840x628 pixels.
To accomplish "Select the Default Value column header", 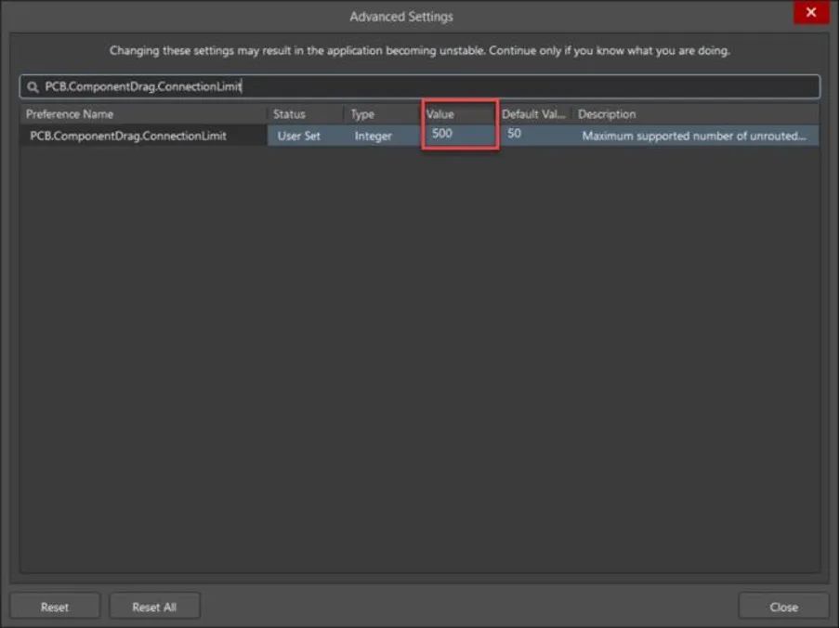I will [533, 114].
